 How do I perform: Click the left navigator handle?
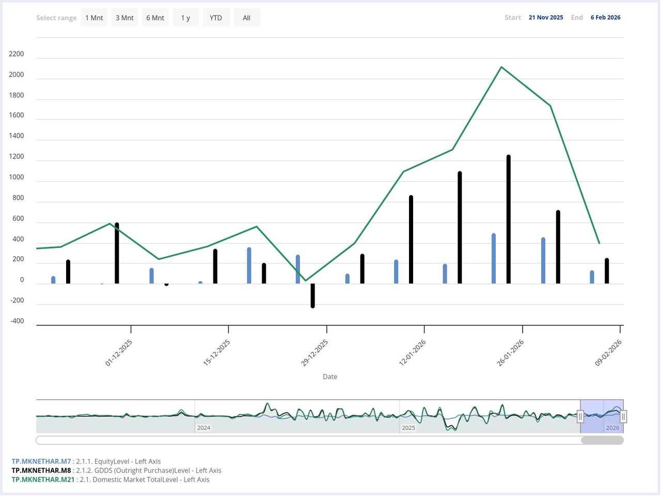pyautogui.click(x=580, y=416)
